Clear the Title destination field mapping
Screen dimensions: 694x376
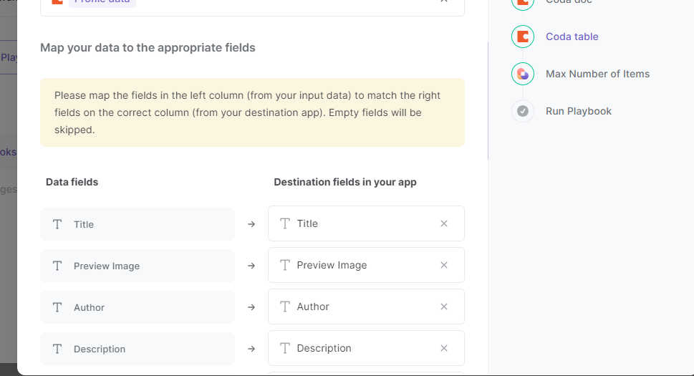[444, 224]
